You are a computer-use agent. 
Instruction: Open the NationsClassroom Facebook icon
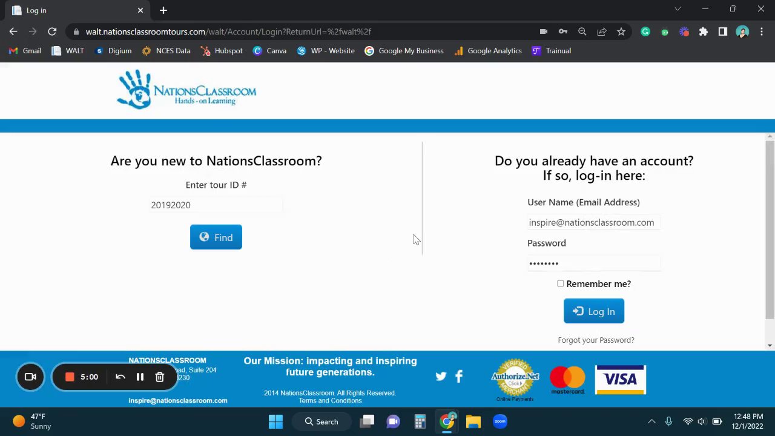pyautogui.click(x=459, y=376)
